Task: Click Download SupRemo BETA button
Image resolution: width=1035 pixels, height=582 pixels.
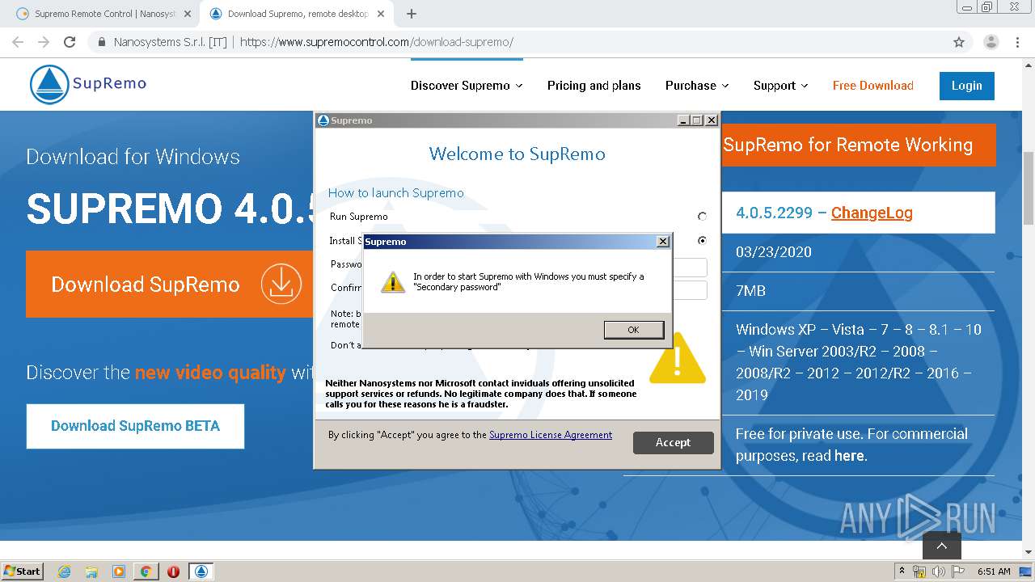Action: pyautogui.click(x=135, y=426)
